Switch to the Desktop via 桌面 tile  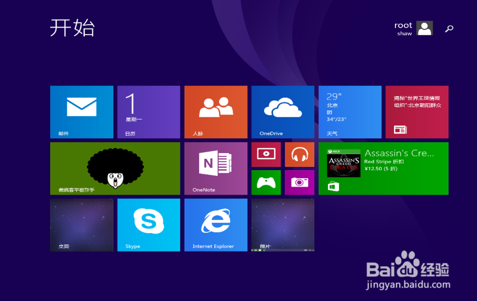pos(82,224)
